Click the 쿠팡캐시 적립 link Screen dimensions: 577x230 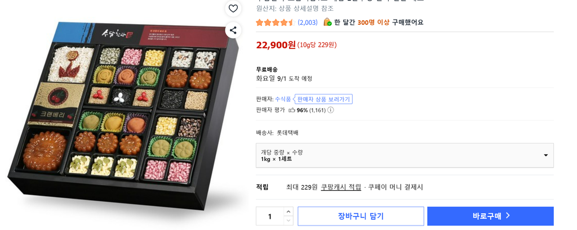tap(341, 187)
